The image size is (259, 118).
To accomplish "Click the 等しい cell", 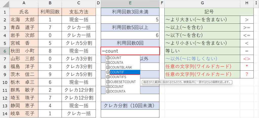I will (x=202, y=51).
